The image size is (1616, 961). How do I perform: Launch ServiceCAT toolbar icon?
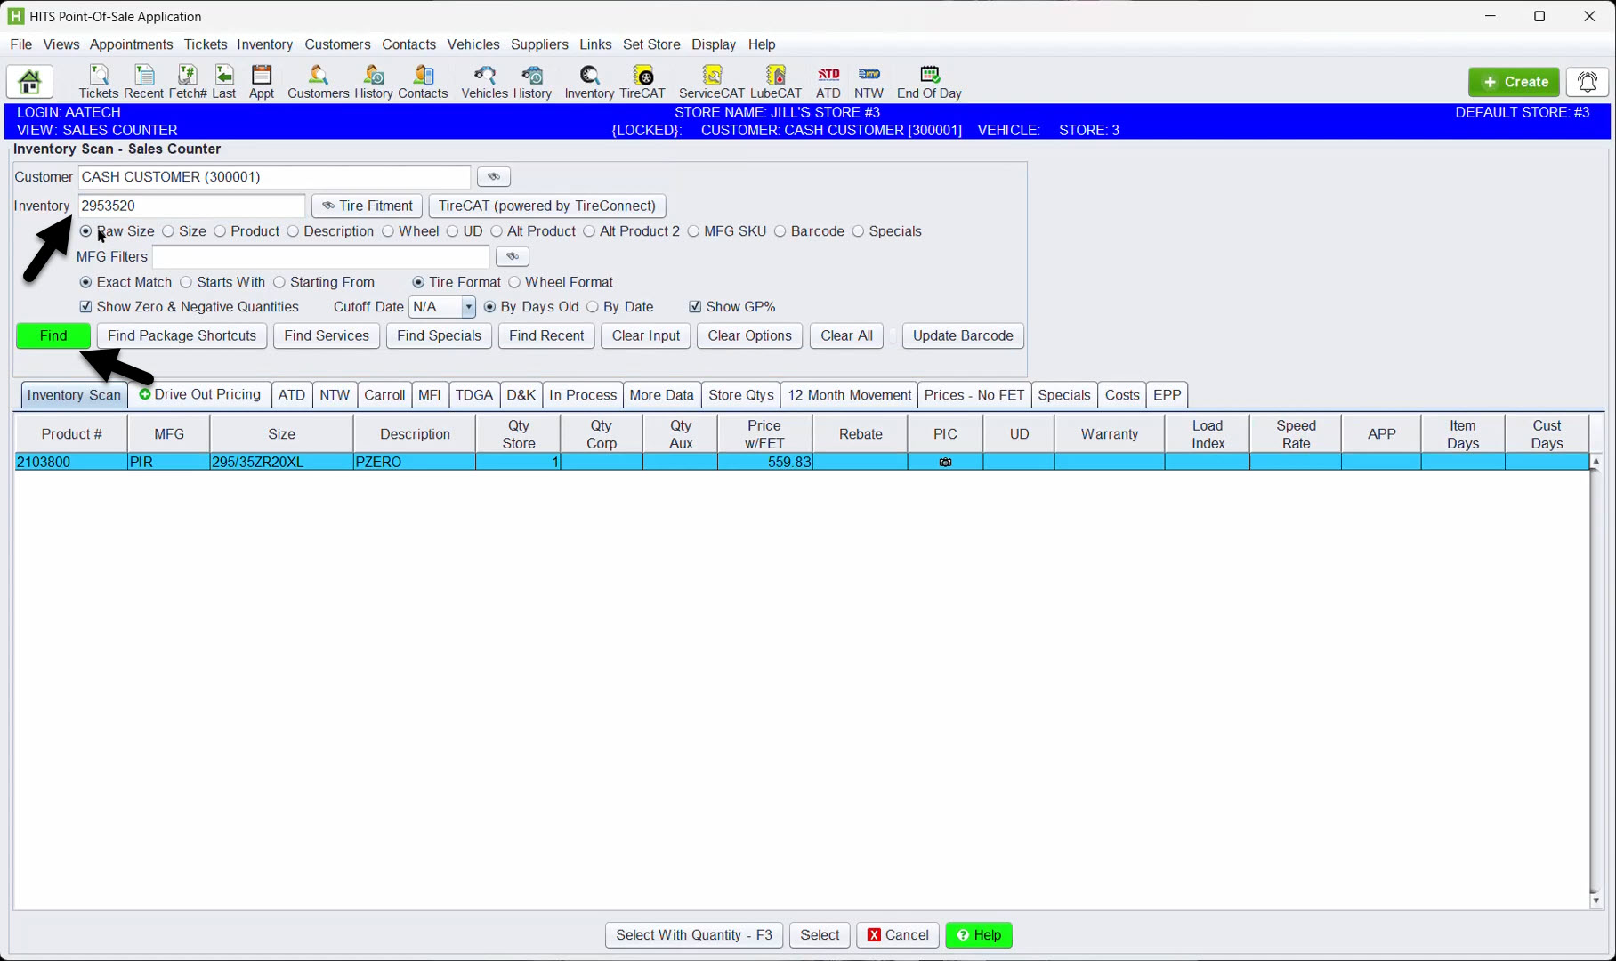coord(711,82)
